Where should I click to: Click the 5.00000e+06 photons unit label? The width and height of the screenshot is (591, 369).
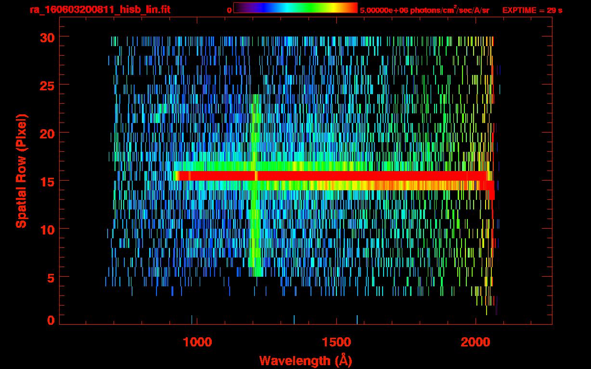(424, 10)
